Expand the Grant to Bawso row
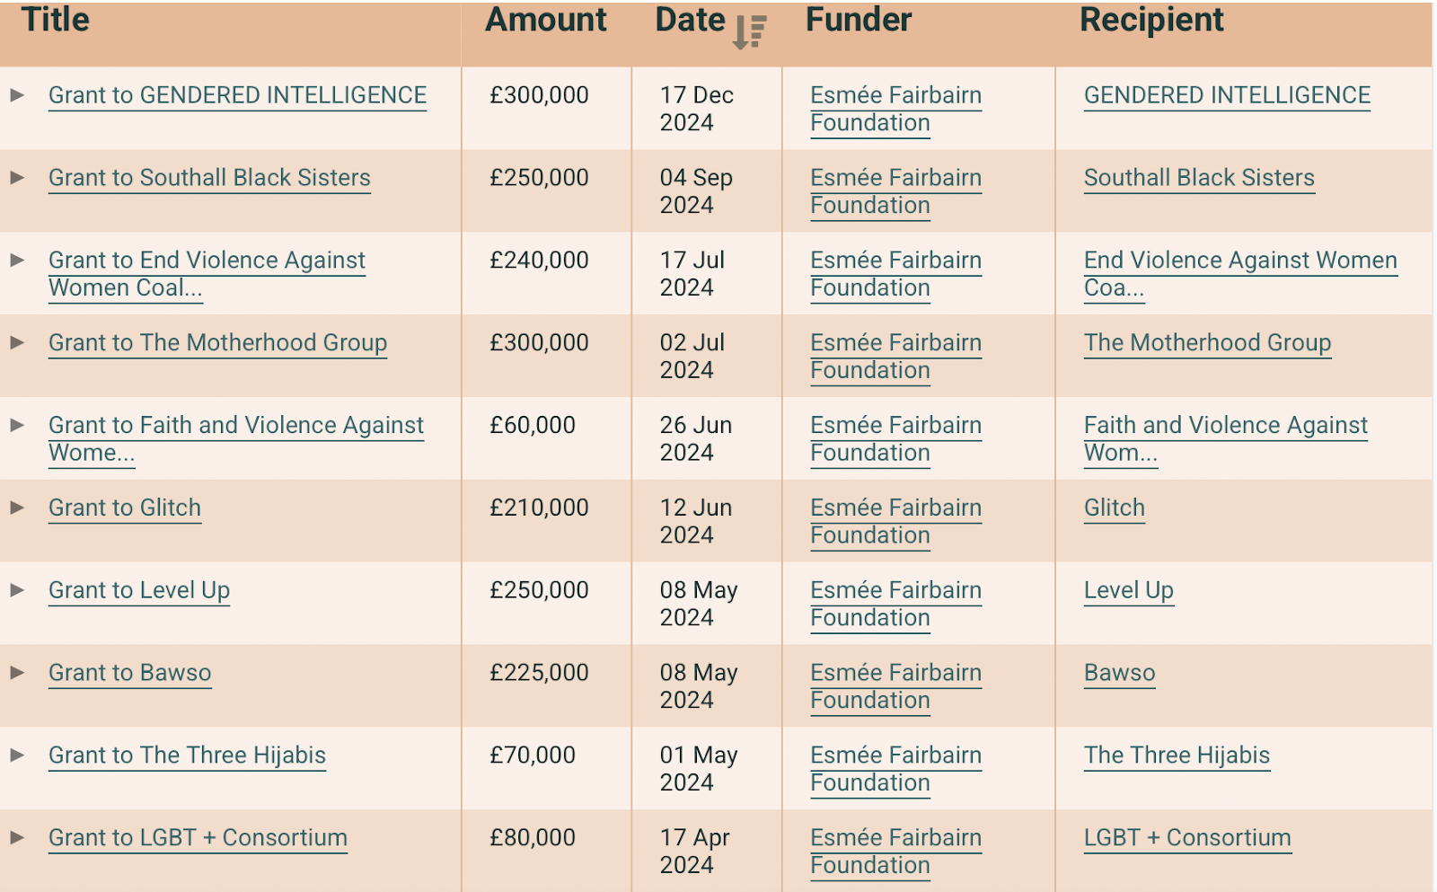This screenshot has width=1437, height=892. coord(17,673)
